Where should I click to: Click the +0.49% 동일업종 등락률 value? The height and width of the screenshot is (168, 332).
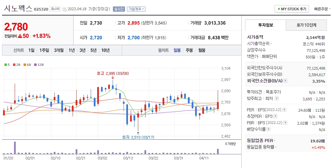pos(318,148)
